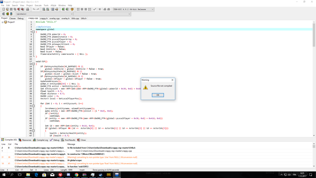The width and height of the screenshot is (316, 178).
Task: Click the Compile grid icon
Action: (x=78, y=9)
